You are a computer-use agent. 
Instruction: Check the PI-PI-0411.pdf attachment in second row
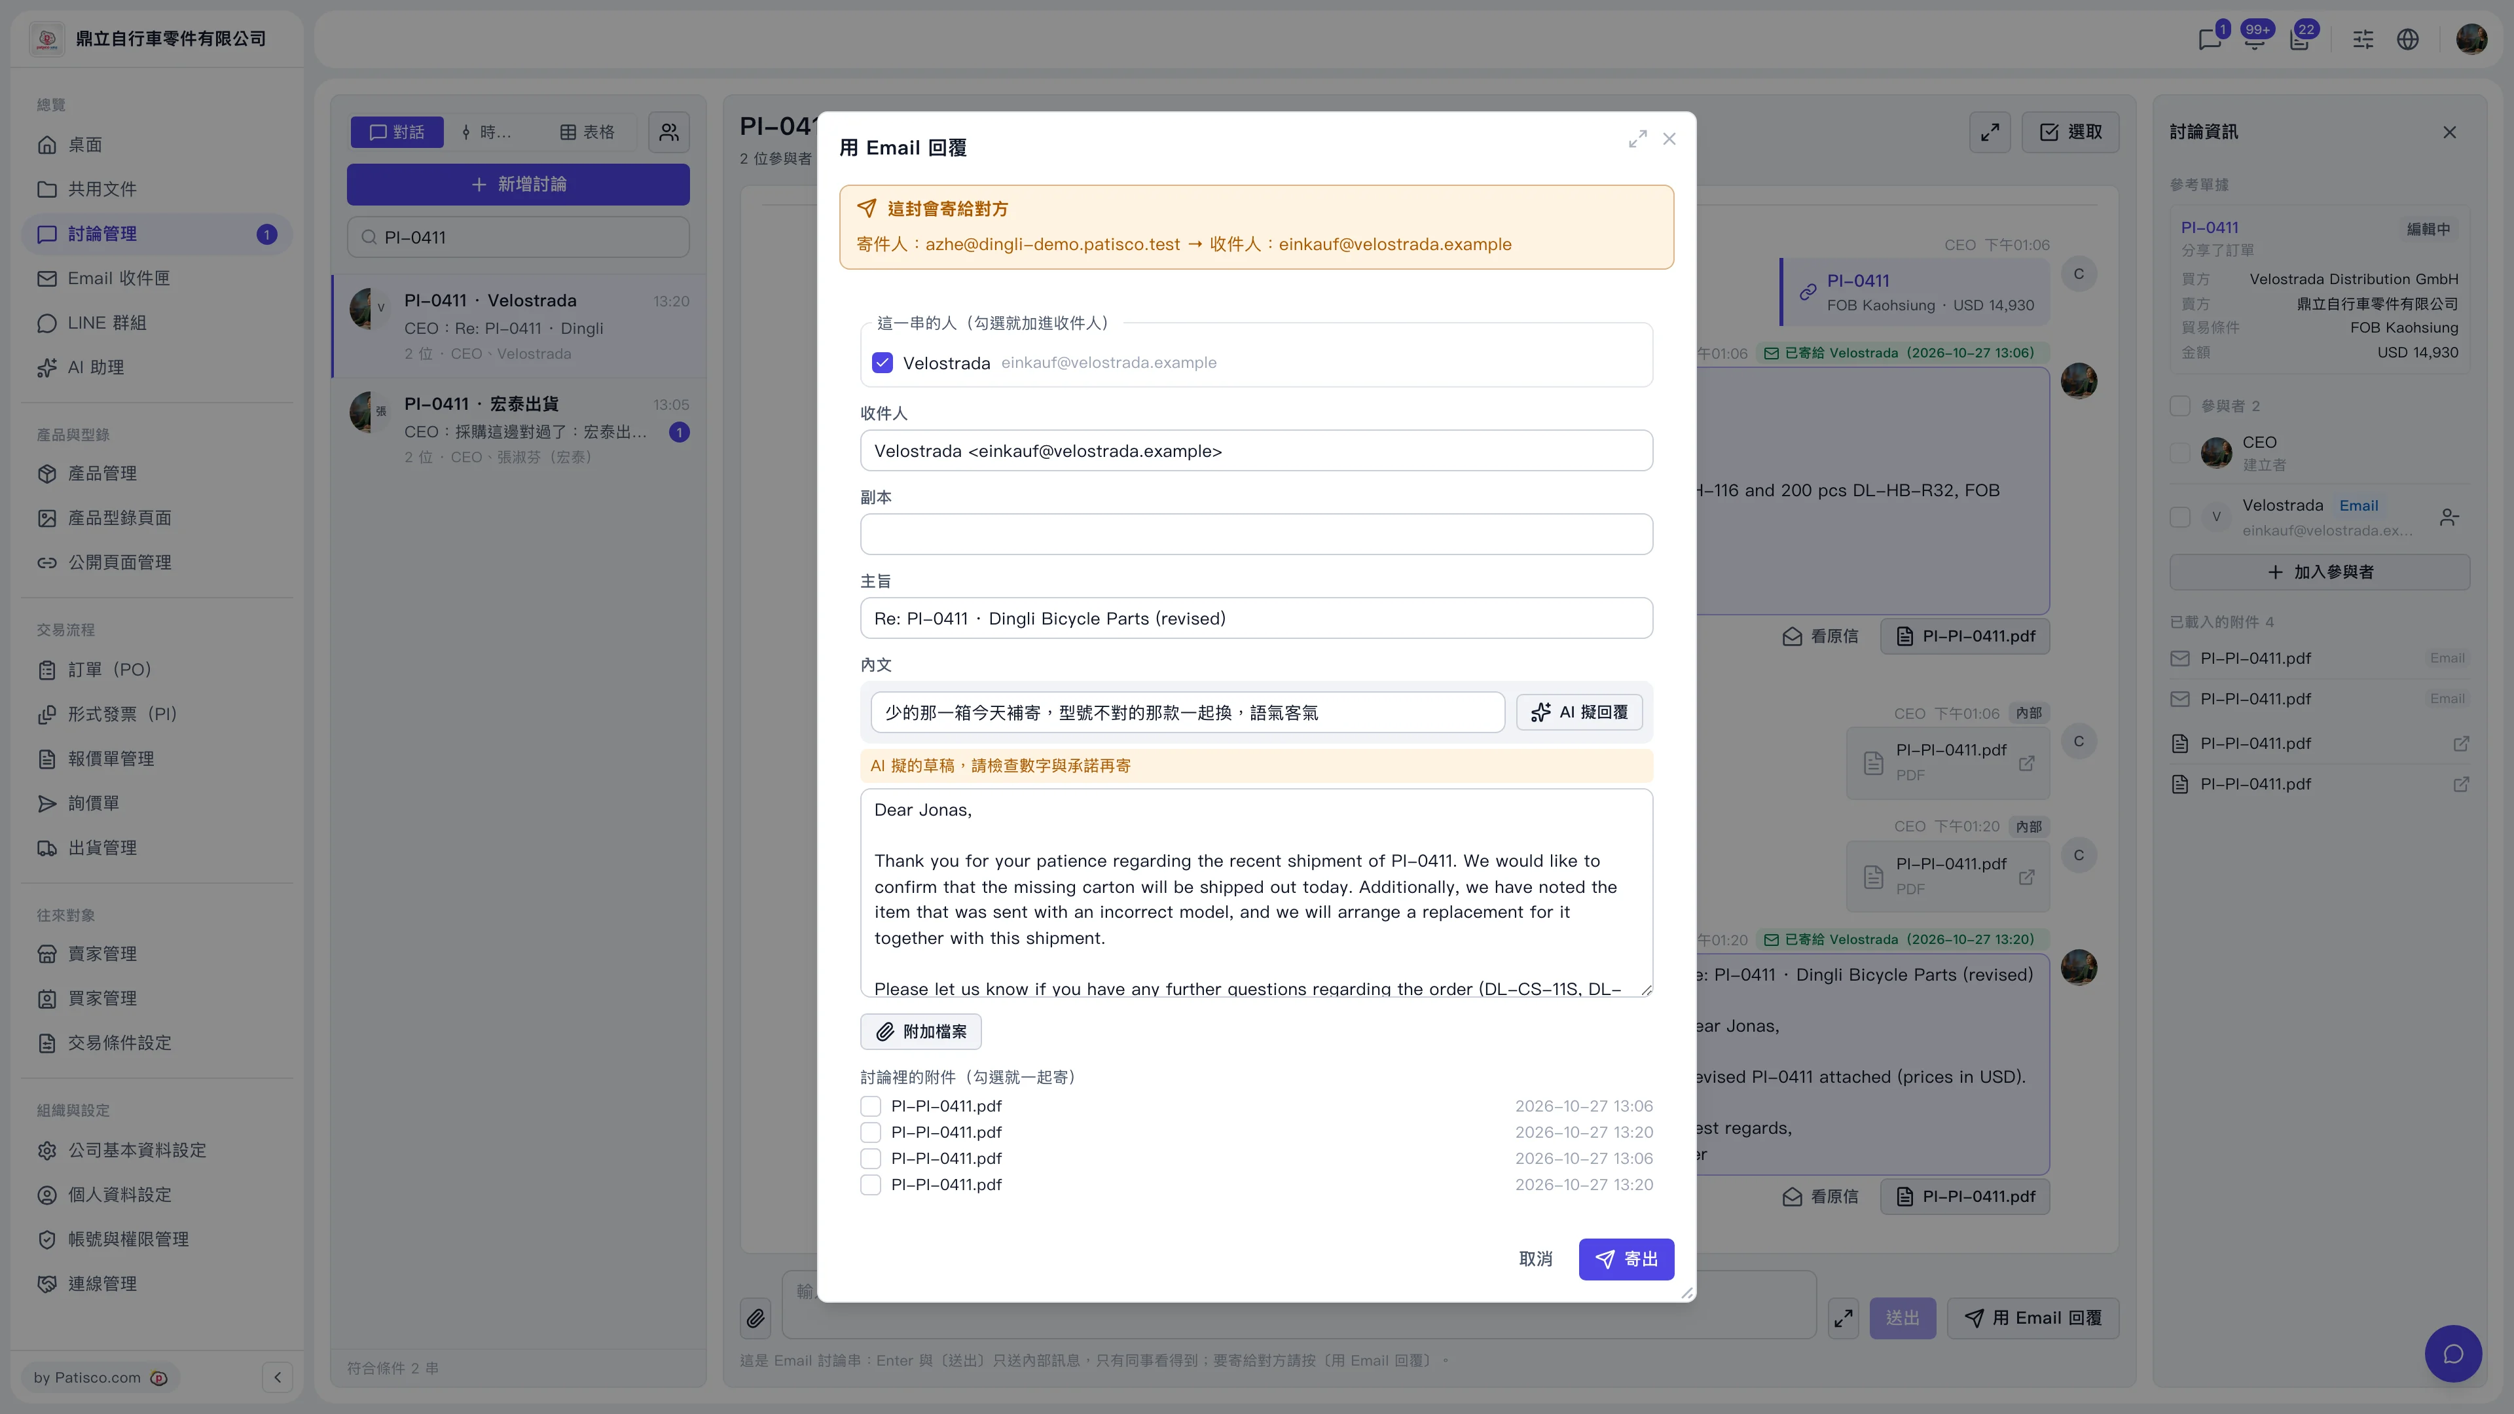click(871, 1132)
